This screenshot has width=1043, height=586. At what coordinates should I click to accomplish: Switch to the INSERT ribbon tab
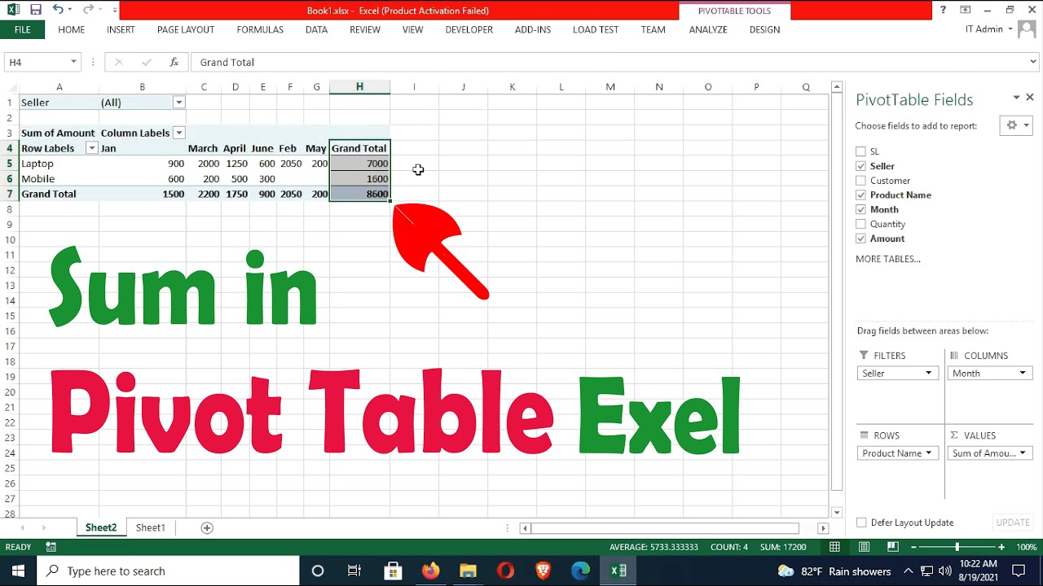point(121,29)
